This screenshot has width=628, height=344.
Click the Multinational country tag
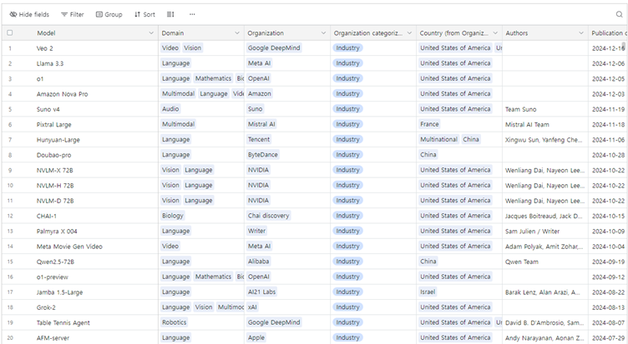(x=438, y=139)
